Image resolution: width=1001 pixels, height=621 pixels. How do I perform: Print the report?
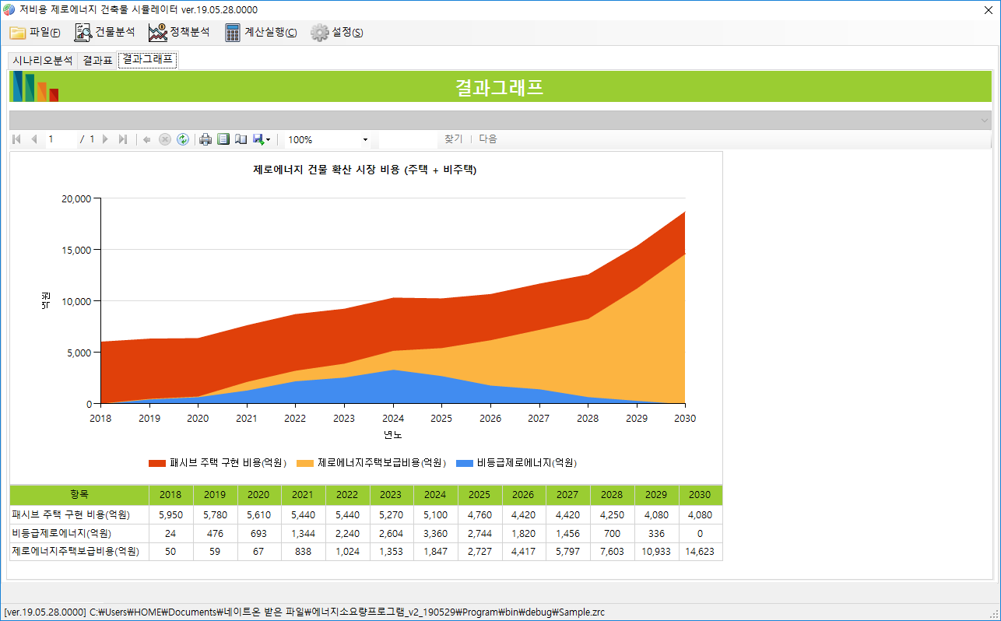coord(205,139)
